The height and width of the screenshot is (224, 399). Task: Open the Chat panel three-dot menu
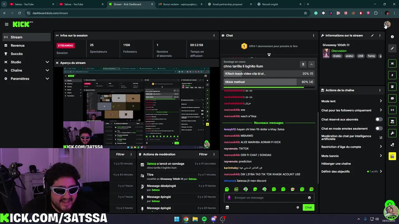(x=314, y=35)
